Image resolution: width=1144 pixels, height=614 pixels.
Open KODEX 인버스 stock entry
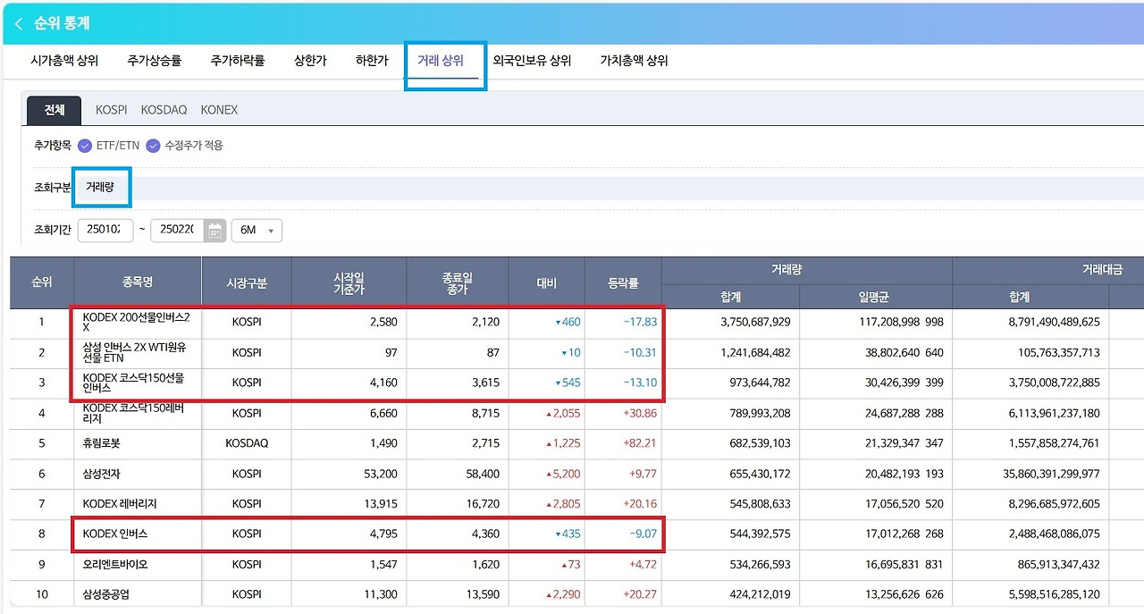point(114,534)
